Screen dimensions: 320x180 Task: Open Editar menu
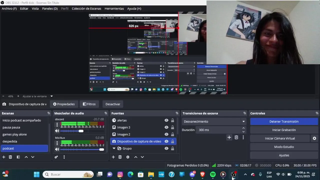coord(24,8)
